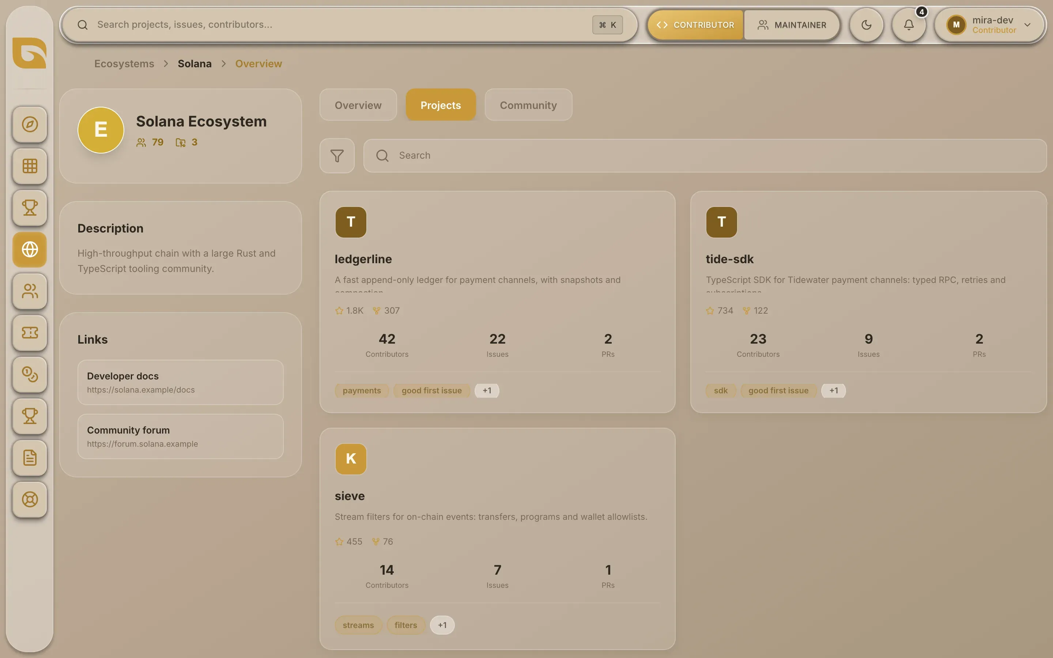Screen dimensions: 1053x658
Task: Switch to the Overview tab
Action: pyautogui.click(x=358, y=105)
